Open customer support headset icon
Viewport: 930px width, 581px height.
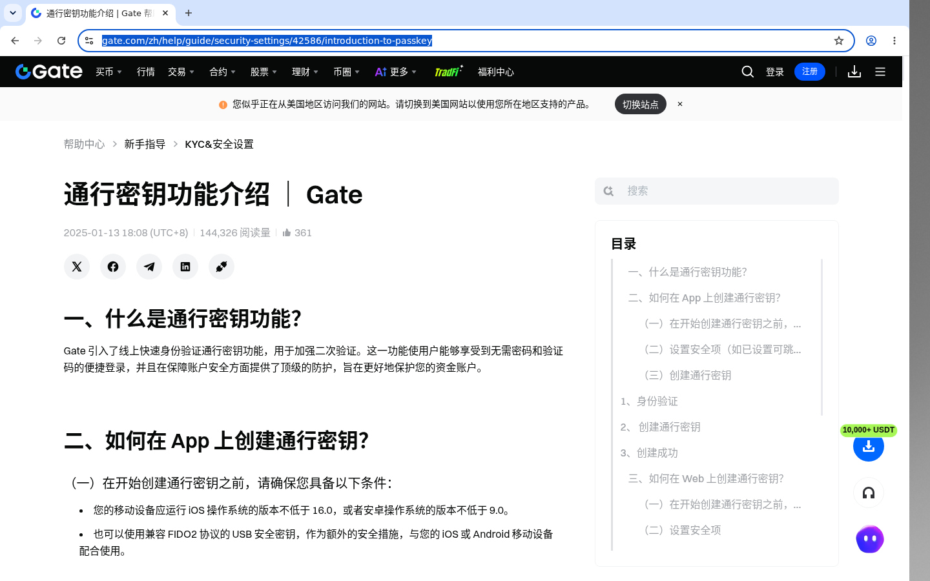coord(869,493)
